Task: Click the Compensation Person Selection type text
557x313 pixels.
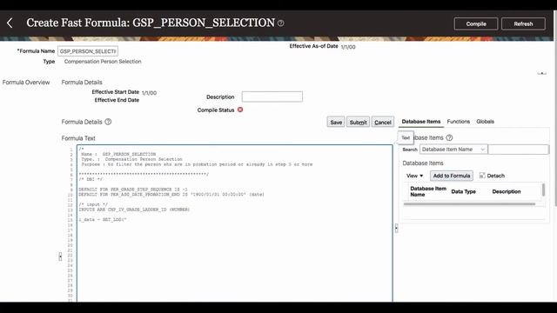Action: pos(103,62)
